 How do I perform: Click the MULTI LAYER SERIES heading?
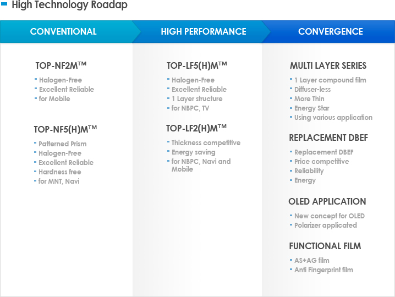point(328,65)
